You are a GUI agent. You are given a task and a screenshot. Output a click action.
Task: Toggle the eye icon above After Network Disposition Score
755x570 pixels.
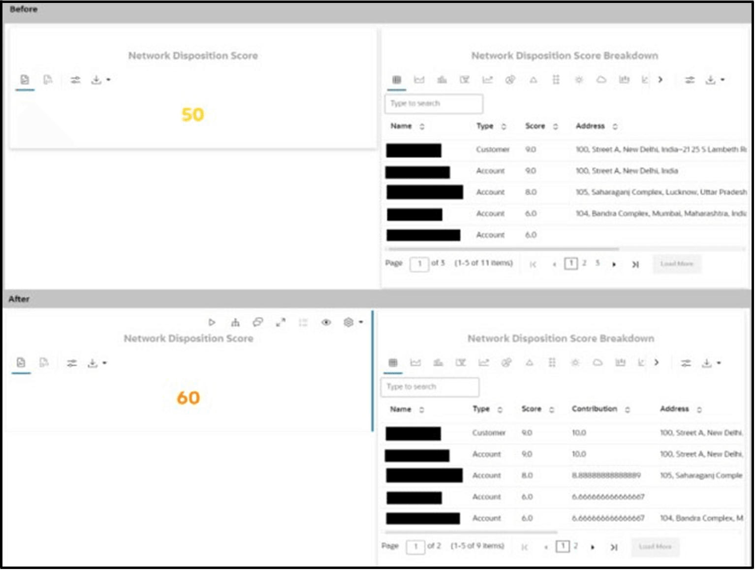pos(326,322)
